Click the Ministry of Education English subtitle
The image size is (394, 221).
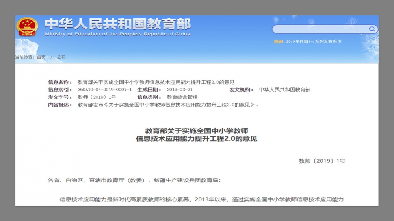click(117, 34)
